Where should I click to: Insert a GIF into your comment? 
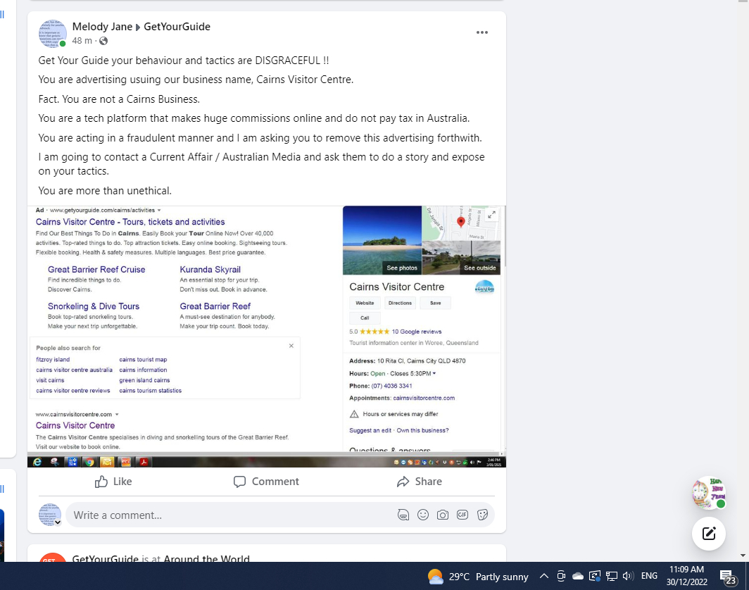coord(462,515)
